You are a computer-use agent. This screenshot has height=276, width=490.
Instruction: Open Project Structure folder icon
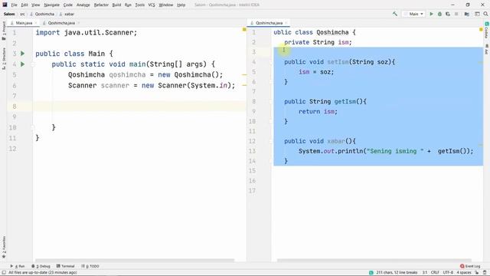(x=466, y=14)
